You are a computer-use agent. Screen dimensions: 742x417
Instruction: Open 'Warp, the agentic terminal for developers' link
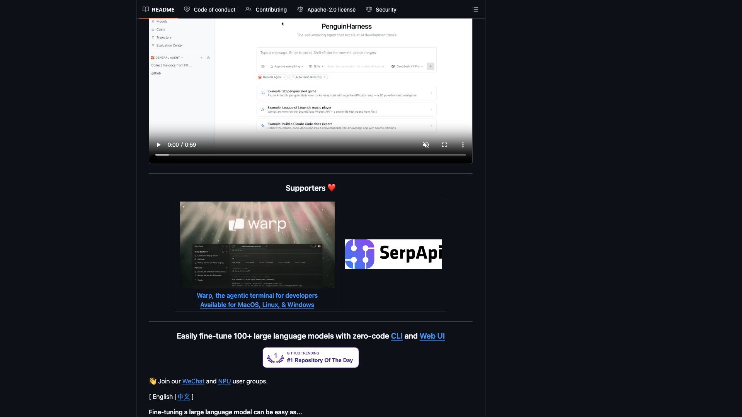pos(257,295)
